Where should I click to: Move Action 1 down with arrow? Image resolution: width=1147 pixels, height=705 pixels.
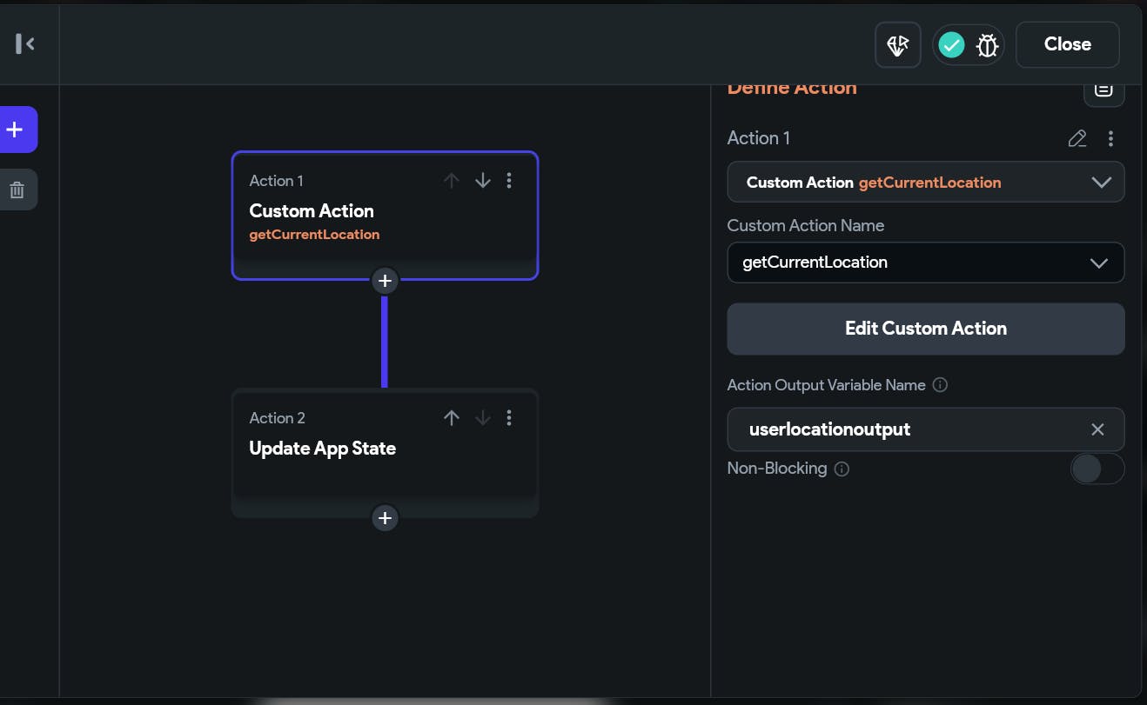click(483, 181)
